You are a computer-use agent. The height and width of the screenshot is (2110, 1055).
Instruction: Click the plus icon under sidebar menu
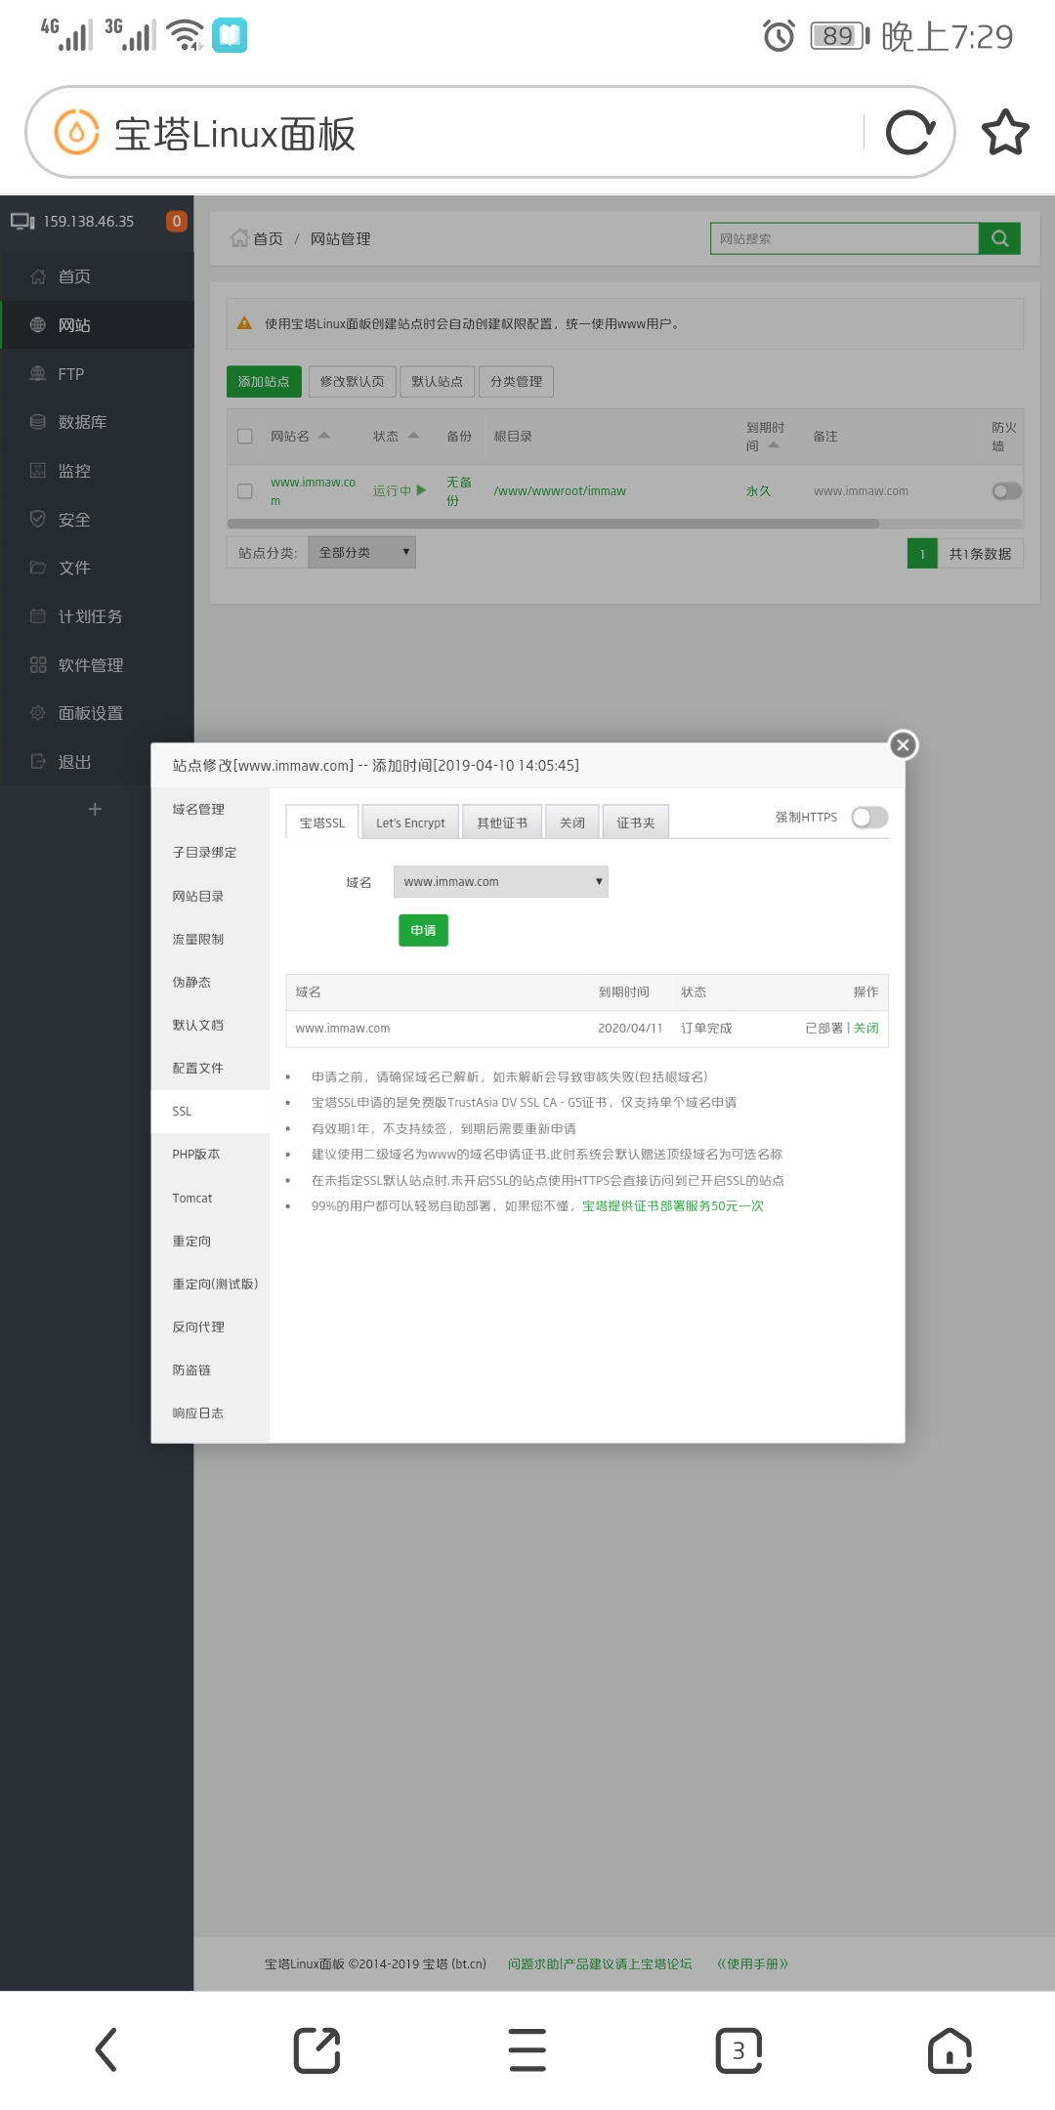(x=95, y=809)
